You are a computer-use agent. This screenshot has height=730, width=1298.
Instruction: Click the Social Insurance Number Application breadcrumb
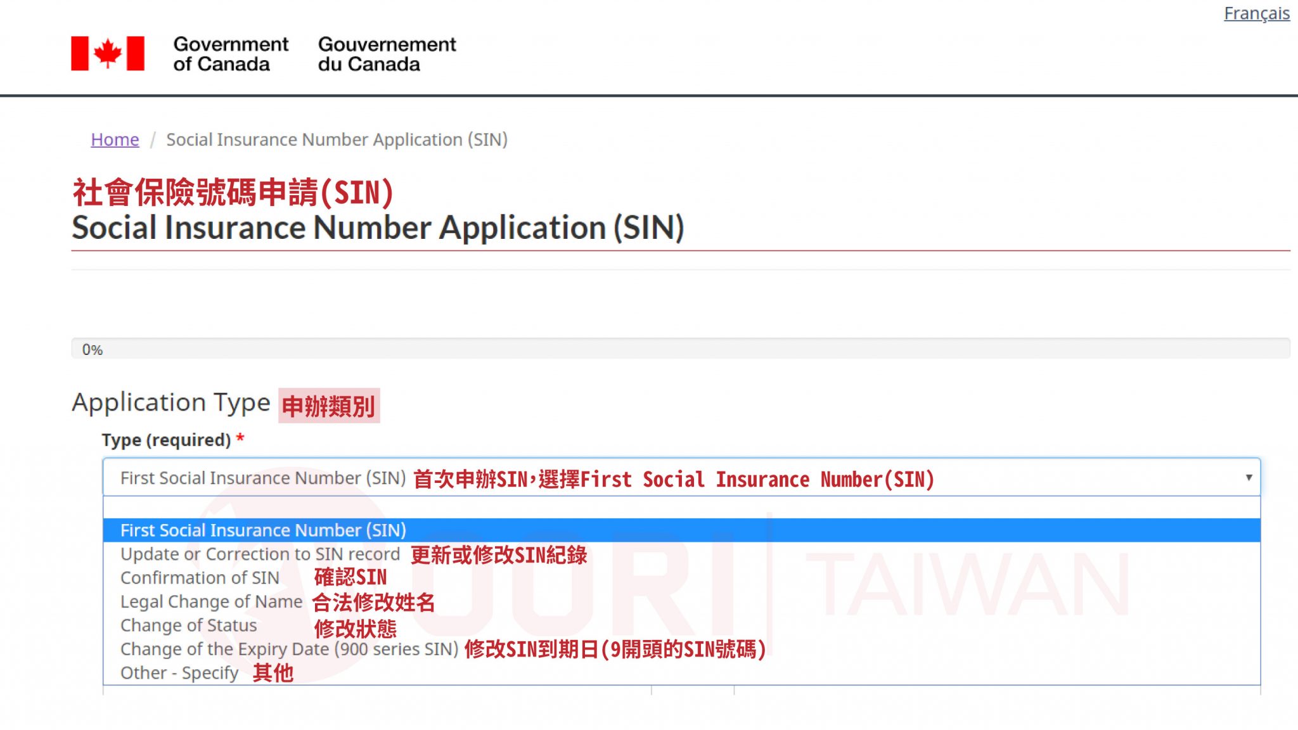(x=337, y=139)
